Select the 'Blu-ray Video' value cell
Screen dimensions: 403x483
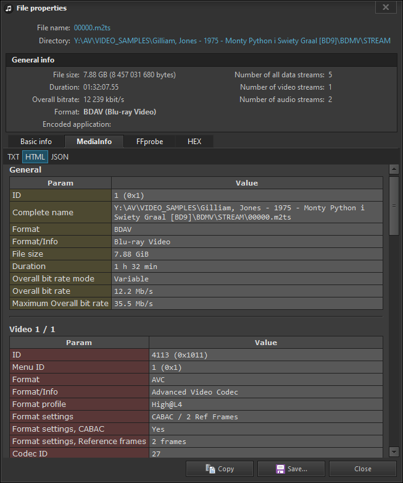click(247, 241)
